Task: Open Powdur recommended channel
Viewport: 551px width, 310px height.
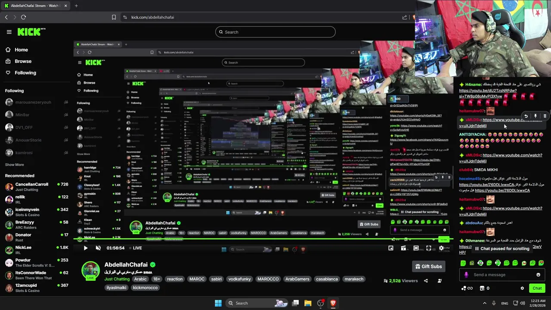Action: pos(37,263)
